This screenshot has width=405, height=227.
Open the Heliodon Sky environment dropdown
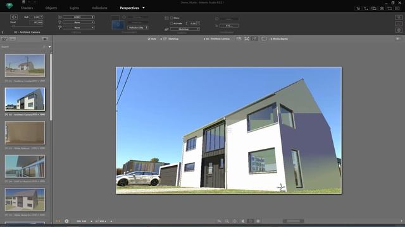138,28
